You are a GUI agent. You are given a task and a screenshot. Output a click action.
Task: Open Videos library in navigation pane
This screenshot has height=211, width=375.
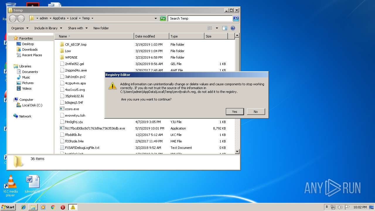(27, 89)
